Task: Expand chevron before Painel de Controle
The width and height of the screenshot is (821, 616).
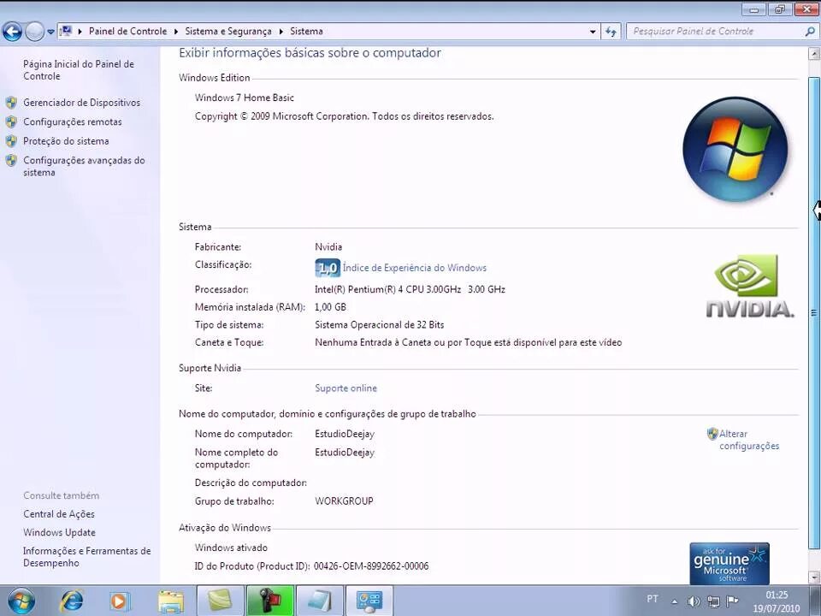Action: click(80, 32)
